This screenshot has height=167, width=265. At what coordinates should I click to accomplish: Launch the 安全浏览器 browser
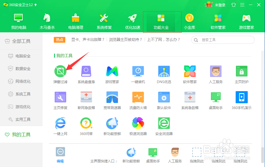(x=164, y=126)
